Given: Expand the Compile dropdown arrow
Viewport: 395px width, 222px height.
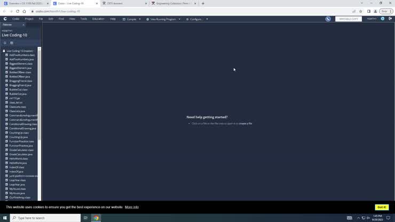Looking at the screenshot, I should click(140, 19).
